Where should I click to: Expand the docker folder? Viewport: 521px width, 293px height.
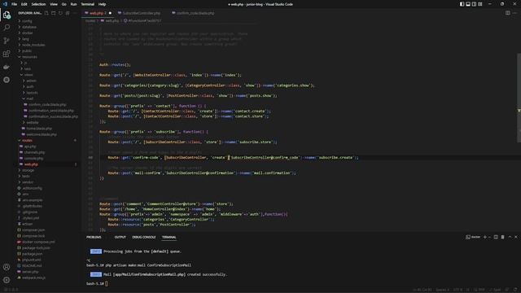pos(27,33)
